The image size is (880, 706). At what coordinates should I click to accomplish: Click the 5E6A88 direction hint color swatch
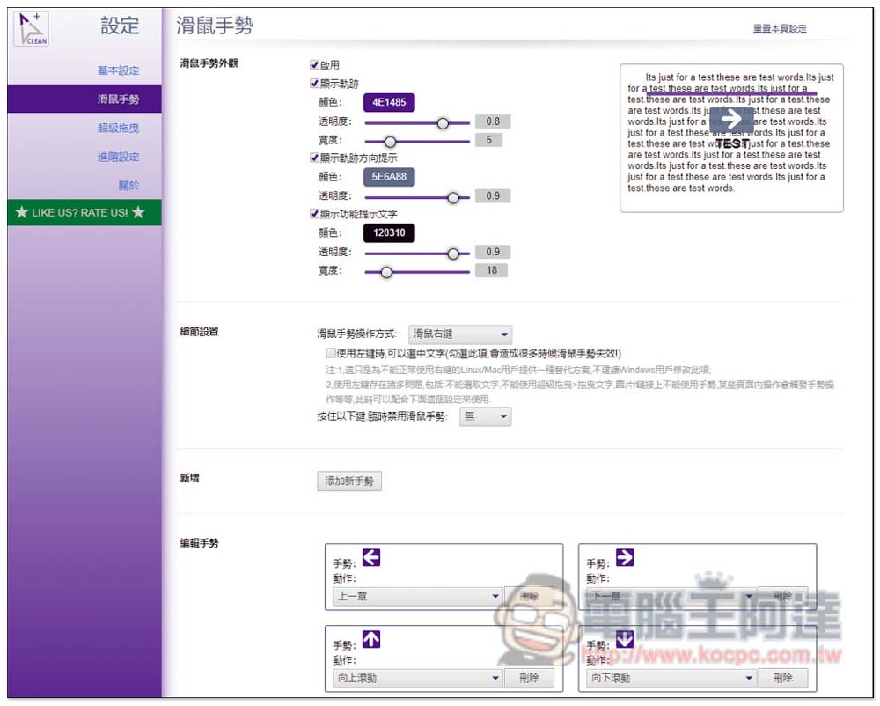389,177
